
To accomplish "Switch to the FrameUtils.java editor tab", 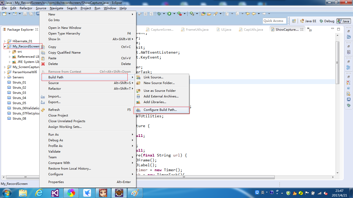I will pos(195,30).
